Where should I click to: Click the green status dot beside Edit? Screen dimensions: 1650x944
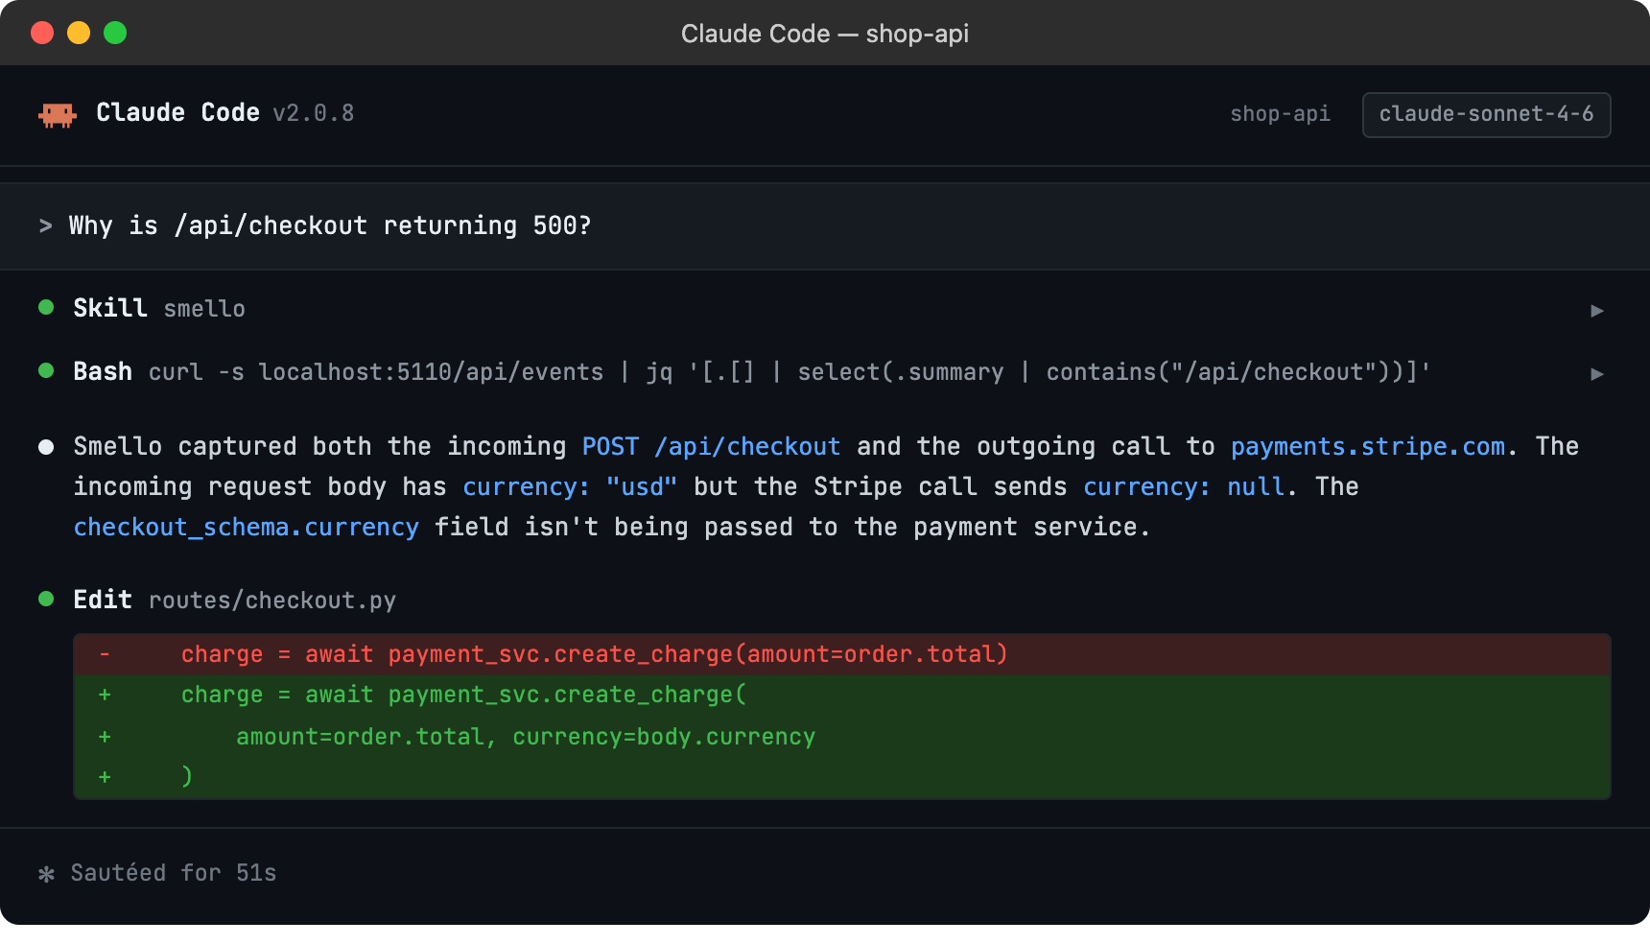coord(46,599)
